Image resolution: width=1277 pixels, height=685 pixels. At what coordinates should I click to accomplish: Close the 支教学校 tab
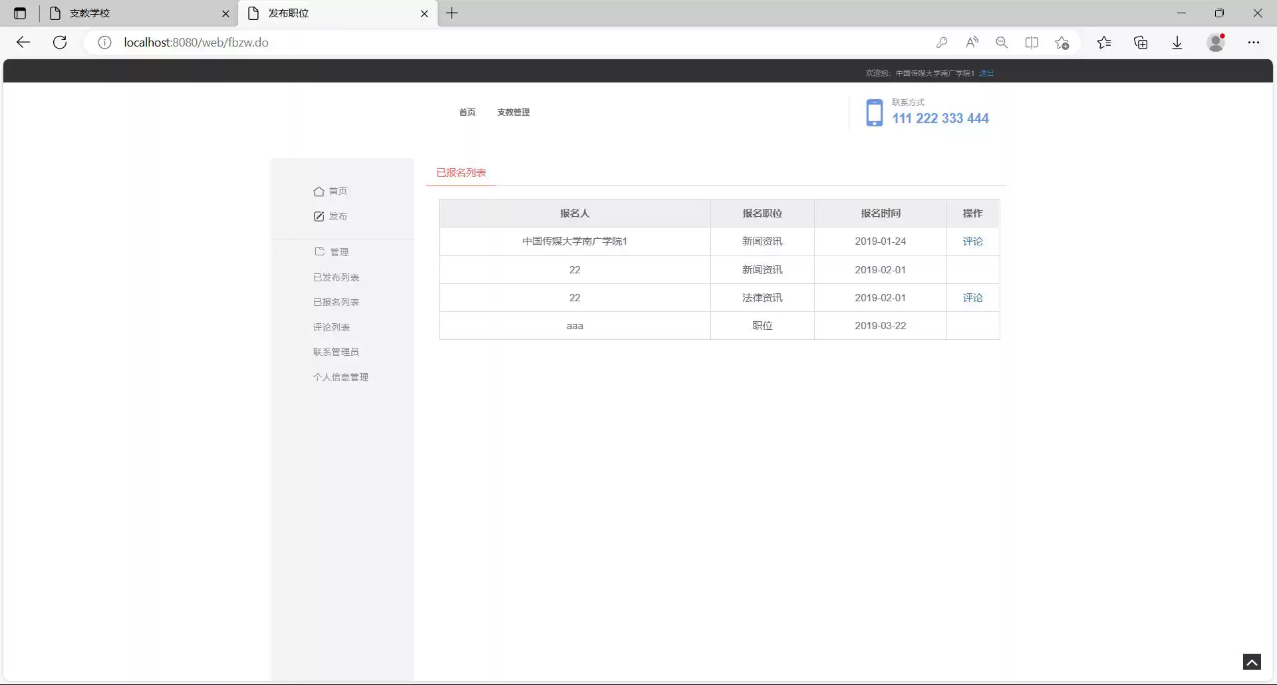(x=225, y=13)
